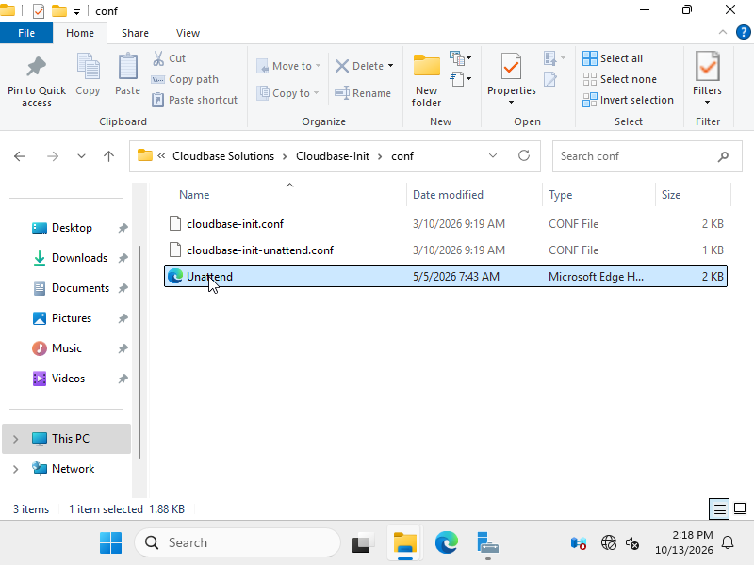The height and width of the screenshot is (565, 754).
Task: Open notifications bell in taskbar
Action: tap(728, 543)
